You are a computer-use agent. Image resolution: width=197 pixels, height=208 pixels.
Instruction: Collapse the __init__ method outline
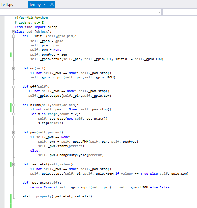(x=13, y=36)
